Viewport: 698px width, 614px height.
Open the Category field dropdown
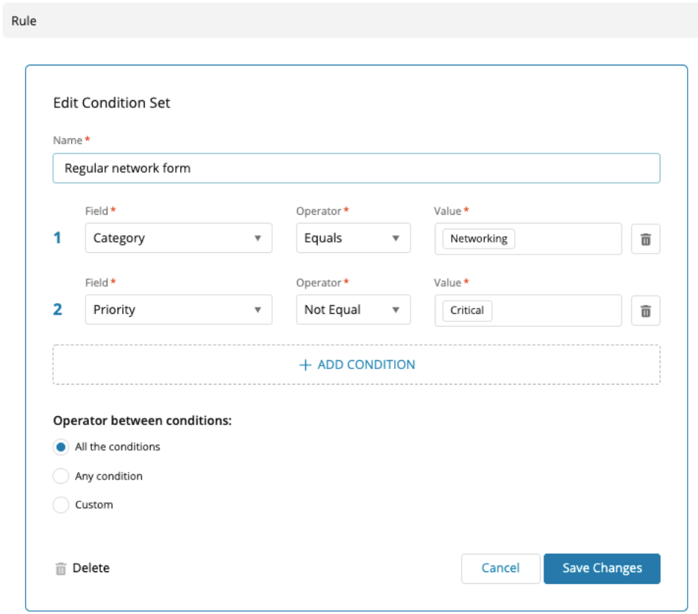(178, 238)
